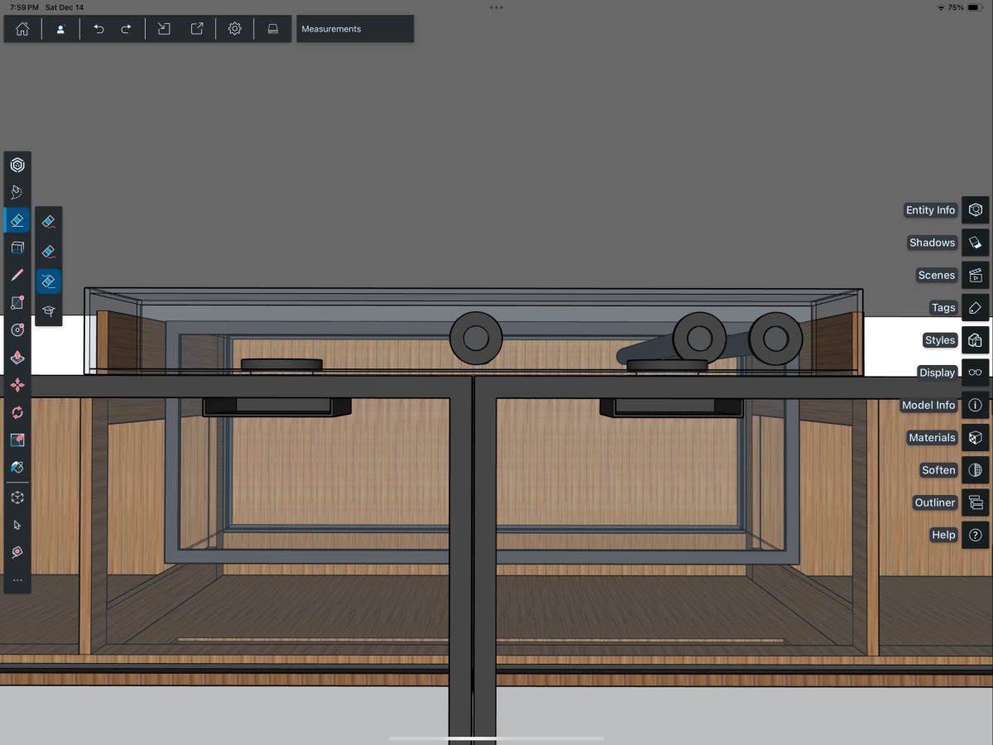Open the Tags panel
993x745 pixels.
click(x=976, y=308)
